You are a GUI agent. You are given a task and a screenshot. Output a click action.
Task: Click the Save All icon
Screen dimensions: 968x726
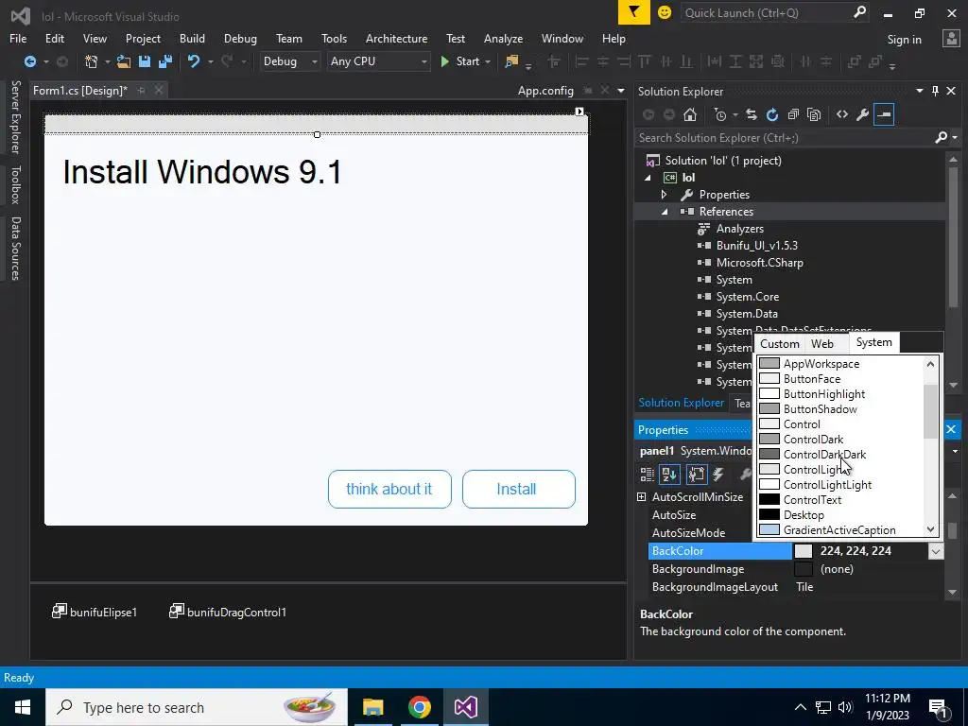coord(165,61)
